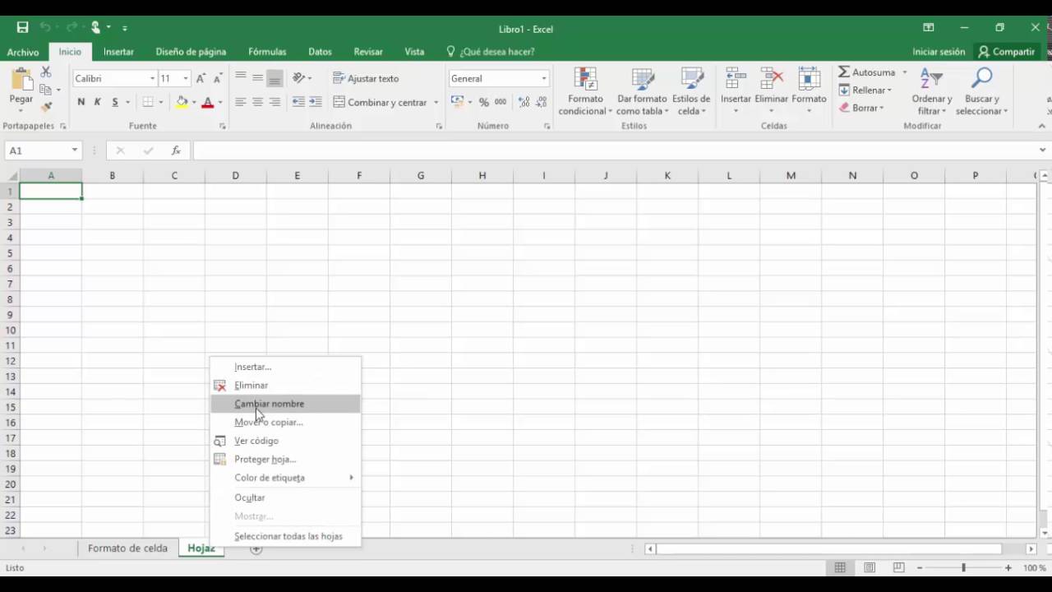This screenshot has width=1052, height=592.
Task: Open the Rellenar fill dropdown
Action: [x=865, y=90]
